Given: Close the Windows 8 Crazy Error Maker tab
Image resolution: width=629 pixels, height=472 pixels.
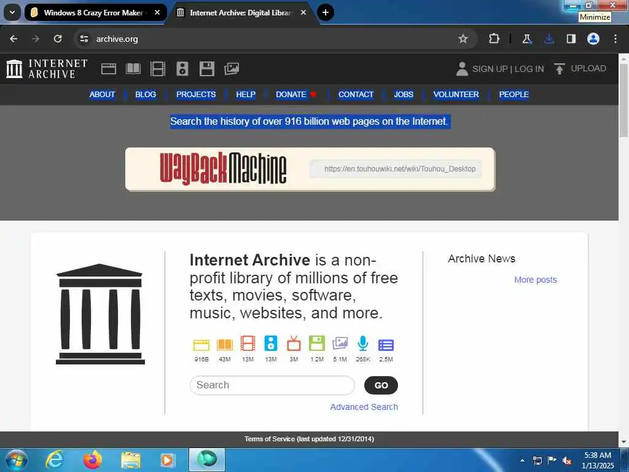Looking at the screenshot, I should pyautogui.click(x=157, y=13).
